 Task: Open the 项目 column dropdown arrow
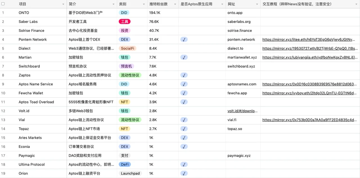pos(63,4)
